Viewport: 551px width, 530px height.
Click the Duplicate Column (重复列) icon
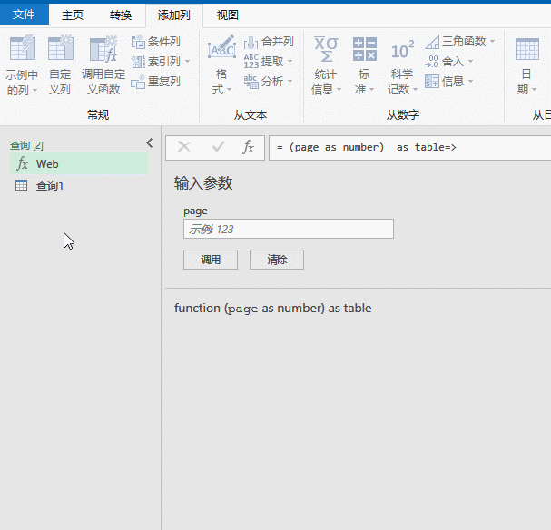[x=138, y=82]
